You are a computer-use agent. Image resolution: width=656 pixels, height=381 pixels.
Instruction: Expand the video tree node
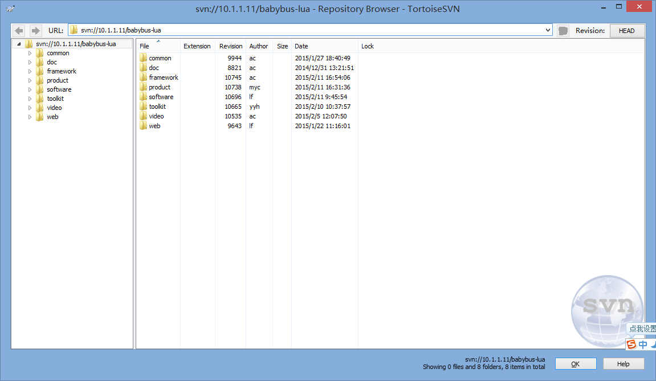[x=30, y=108]
